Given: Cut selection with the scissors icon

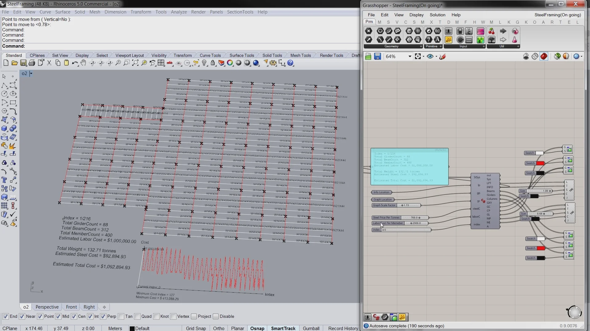Looking at the screenshot, I should pos(49,63).
